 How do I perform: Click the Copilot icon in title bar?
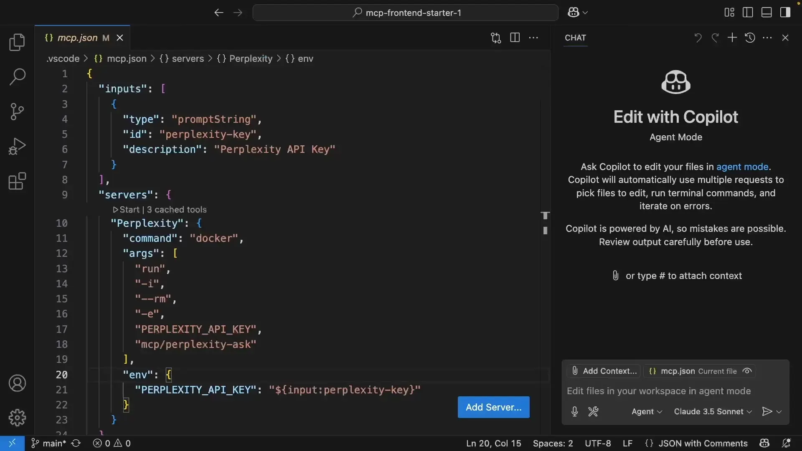574,13
